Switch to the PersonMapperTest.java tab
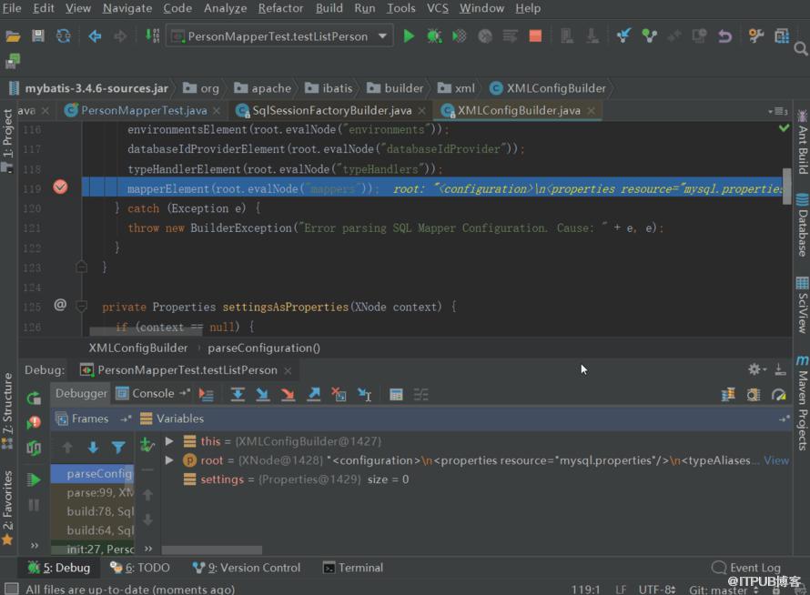This screenshot has width=810, height=595. [x=144, y=110]
